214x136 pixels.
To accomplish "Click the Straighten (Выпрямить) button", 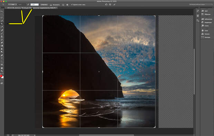I will pos(55,4).
